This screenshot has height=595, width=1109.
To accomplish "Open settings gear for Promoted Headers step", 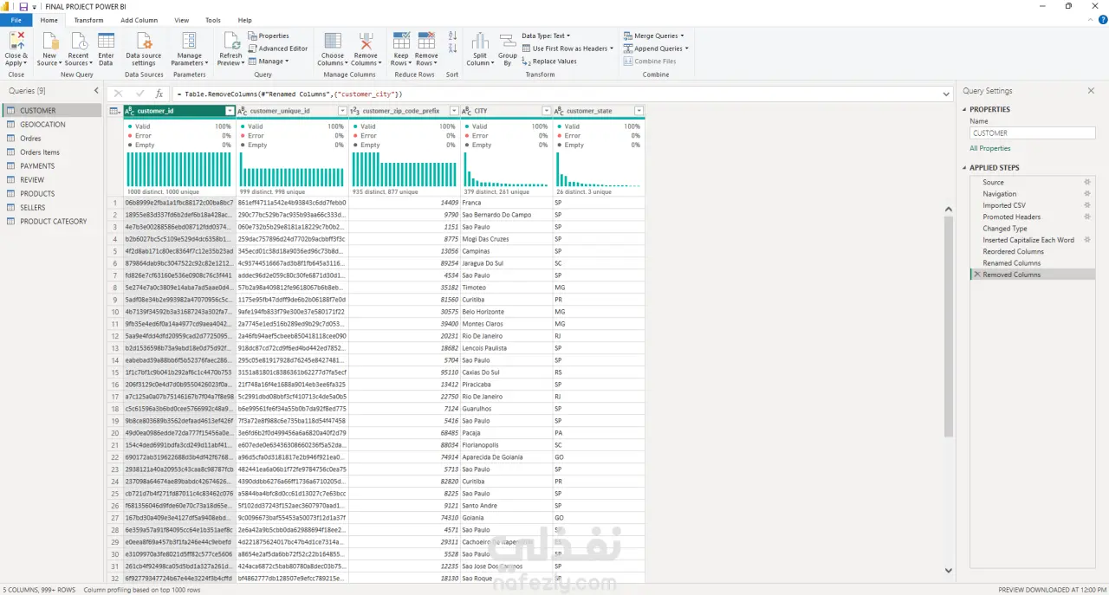I will (1087, 217).
